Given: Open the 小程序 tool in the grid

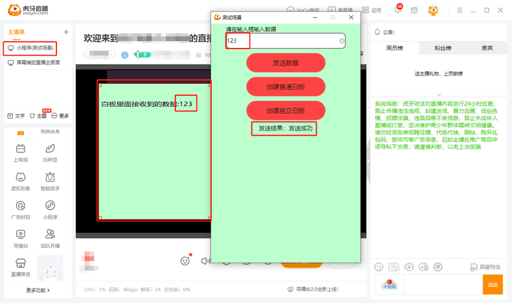Looking at the screenshot, I should [50, 210].
